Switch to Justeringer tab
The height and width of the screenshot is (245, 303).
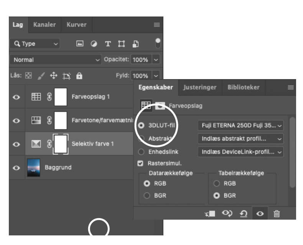[200, 87]
